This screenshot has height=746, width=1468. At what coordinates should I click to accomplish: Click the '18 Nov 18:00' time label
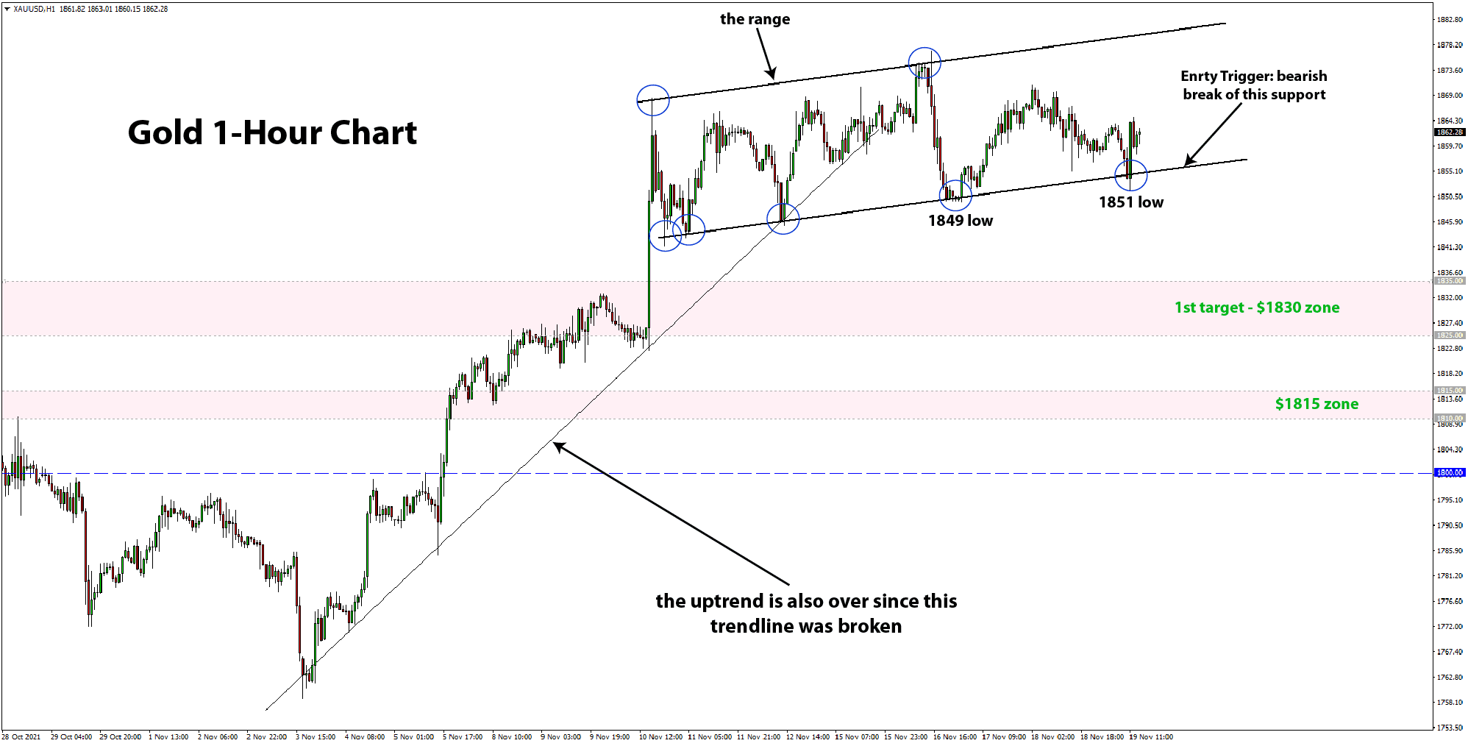click(x=1102, y=737)
